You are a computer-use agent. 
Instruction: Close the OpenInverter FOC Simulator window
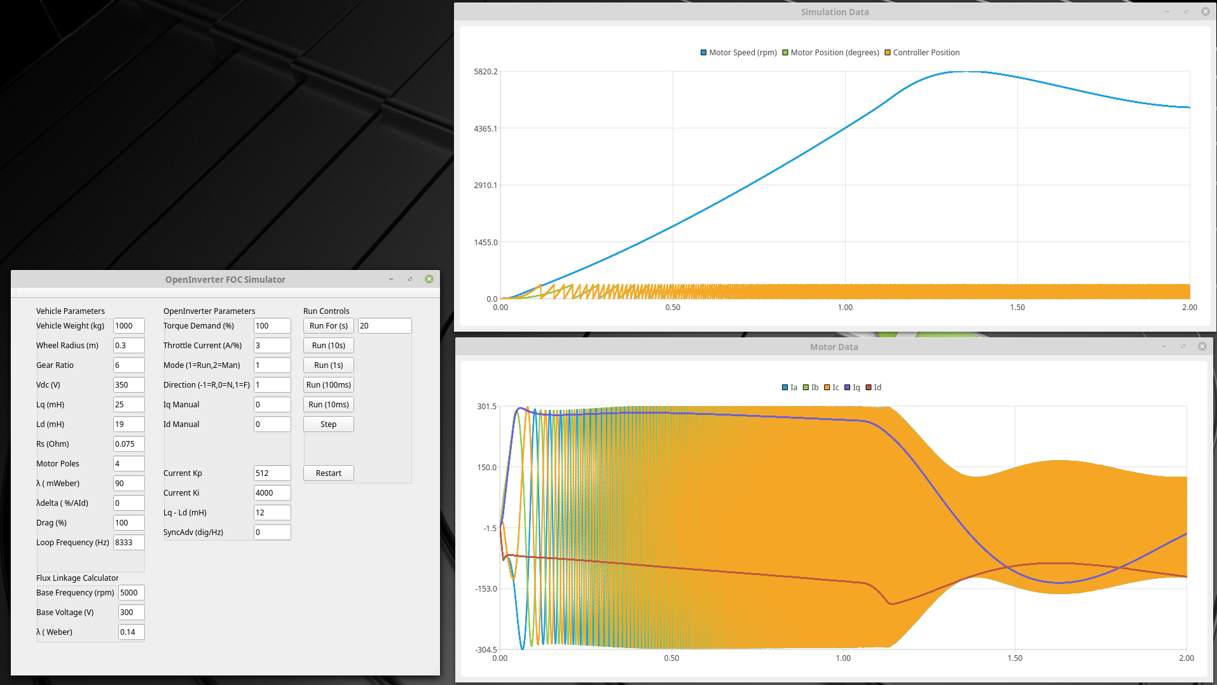pos(429,279)
